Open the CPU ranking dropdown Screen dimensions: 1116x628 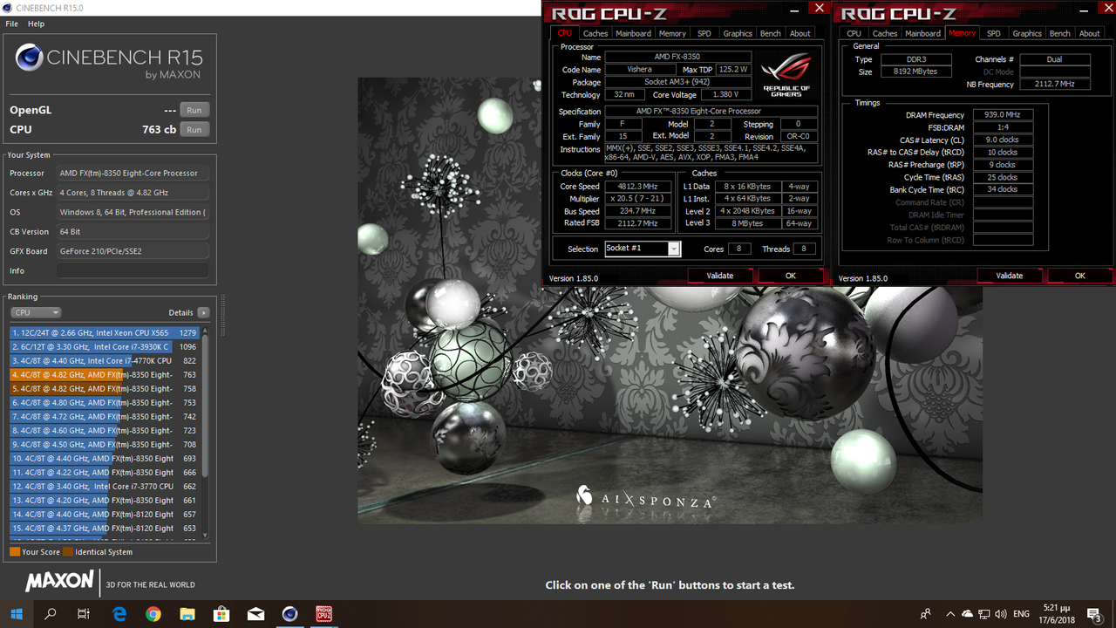pos(36,312)
